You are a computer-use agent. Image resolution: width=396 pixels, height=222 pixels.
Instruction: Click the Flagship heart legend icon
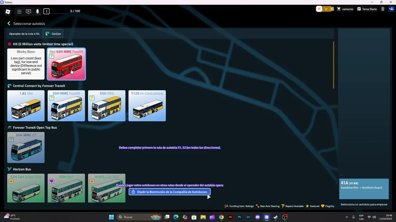point(323,206)
